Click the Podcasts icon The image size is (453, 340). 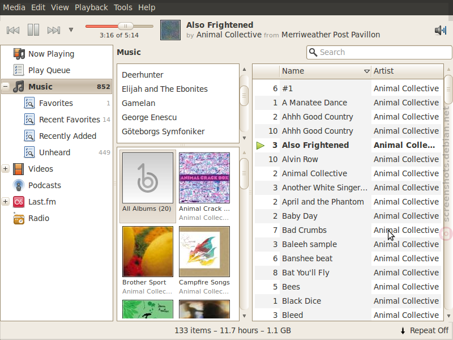coord(19,186)
